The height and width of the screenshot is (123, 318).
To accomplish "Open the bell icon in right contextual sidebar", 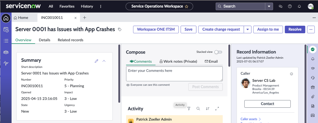I will pos(313,59).
